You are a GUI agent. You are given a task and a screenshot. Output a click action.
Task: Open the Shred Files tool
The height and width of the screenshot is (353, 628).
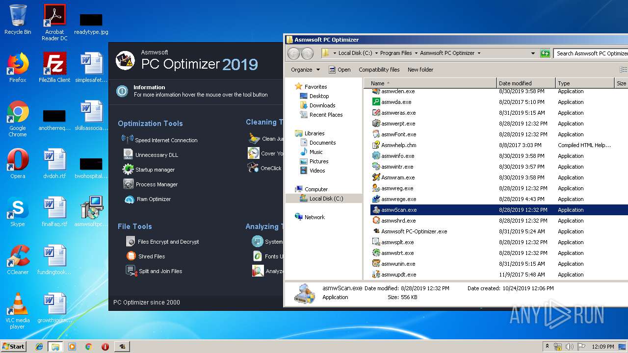pos(145,256)
